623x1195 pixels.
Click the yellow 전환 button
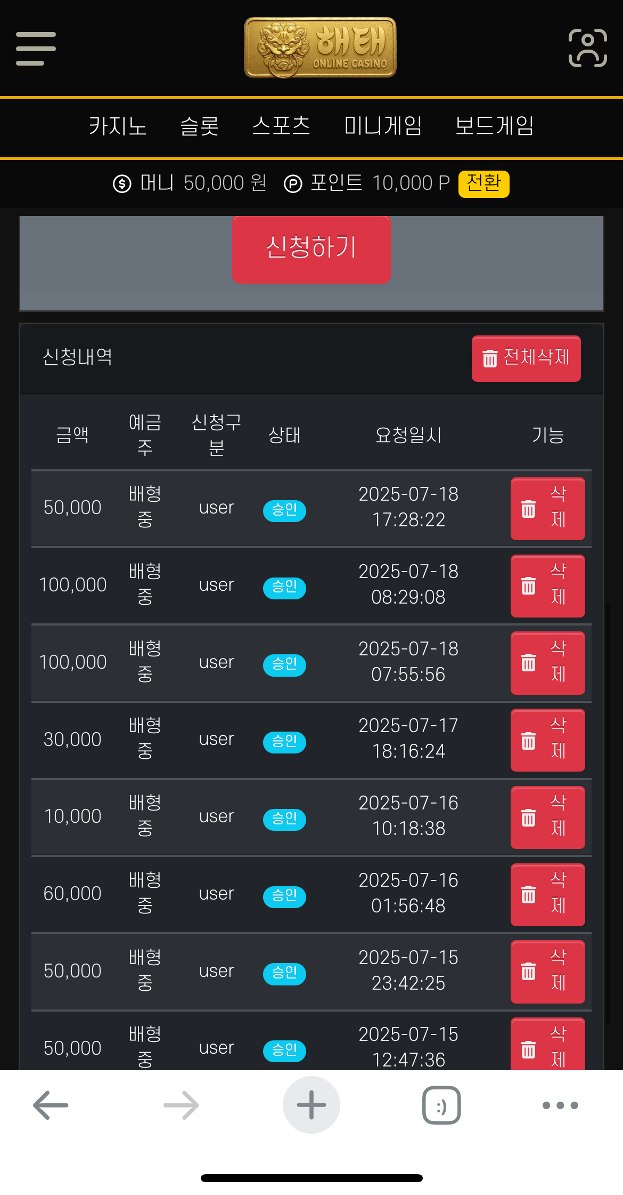[x=483, y=184]
